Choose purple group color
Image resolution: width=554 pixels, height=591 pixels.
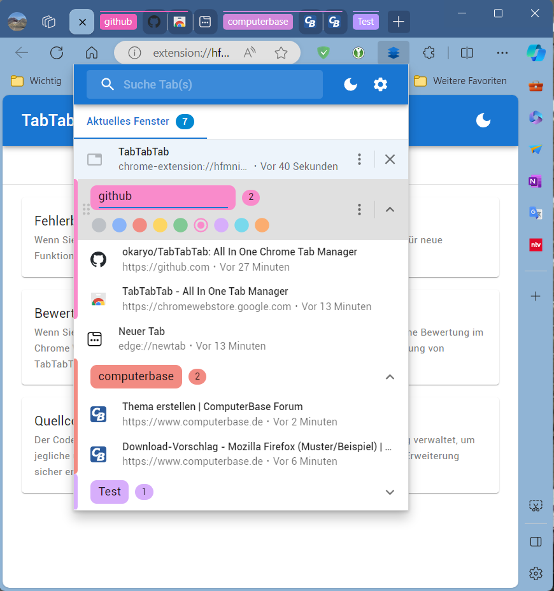[x=221, y=225]
